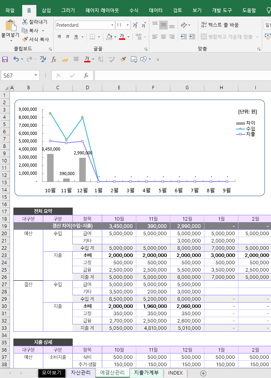Viewport: 271px width, 378px height.
Task: Click the open folder icon in quick access
Action: tap(65, 59)
